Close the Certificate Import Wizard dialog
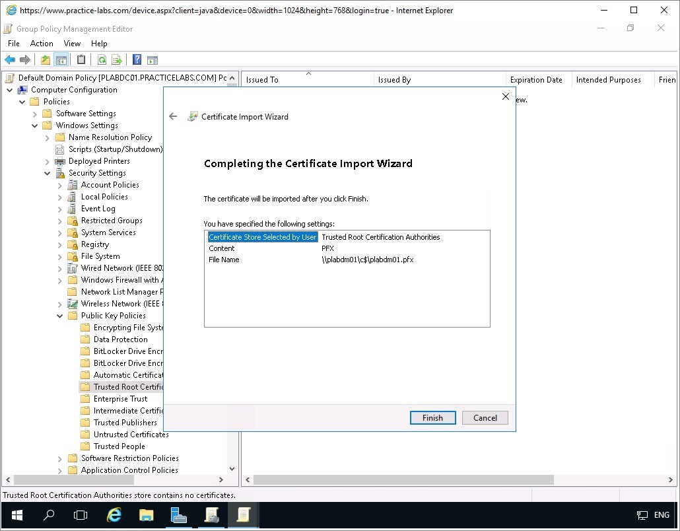Image resolution: width=680 pixels, height=531 pixels. coord(505,96)
